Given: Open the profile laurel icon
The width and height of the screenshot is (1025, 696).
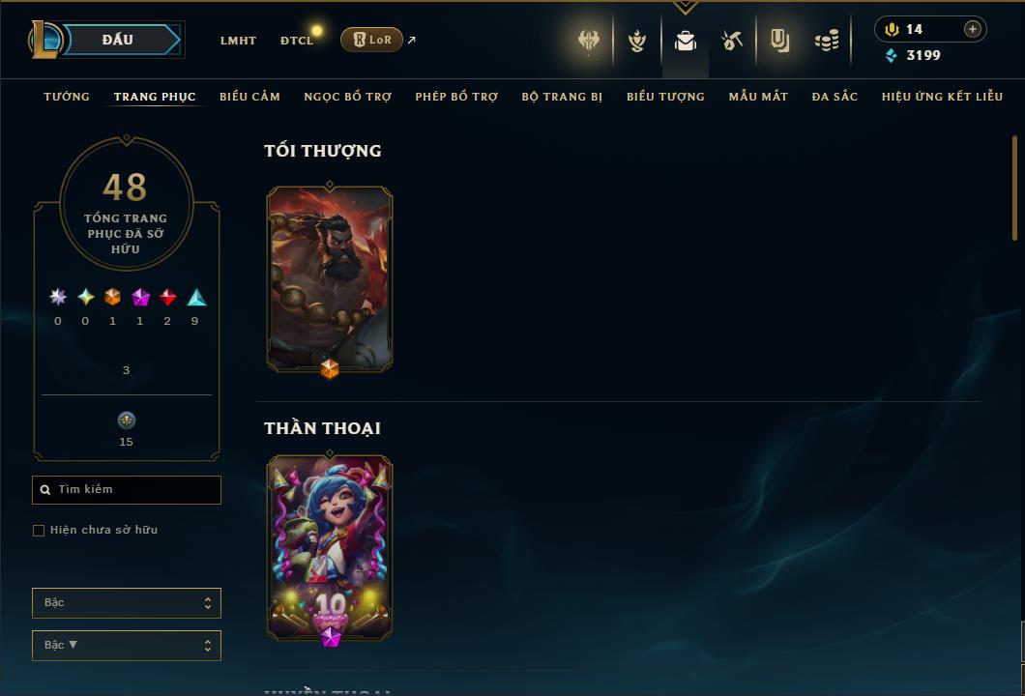Looking at the screenshot, I should pos(636,42).
